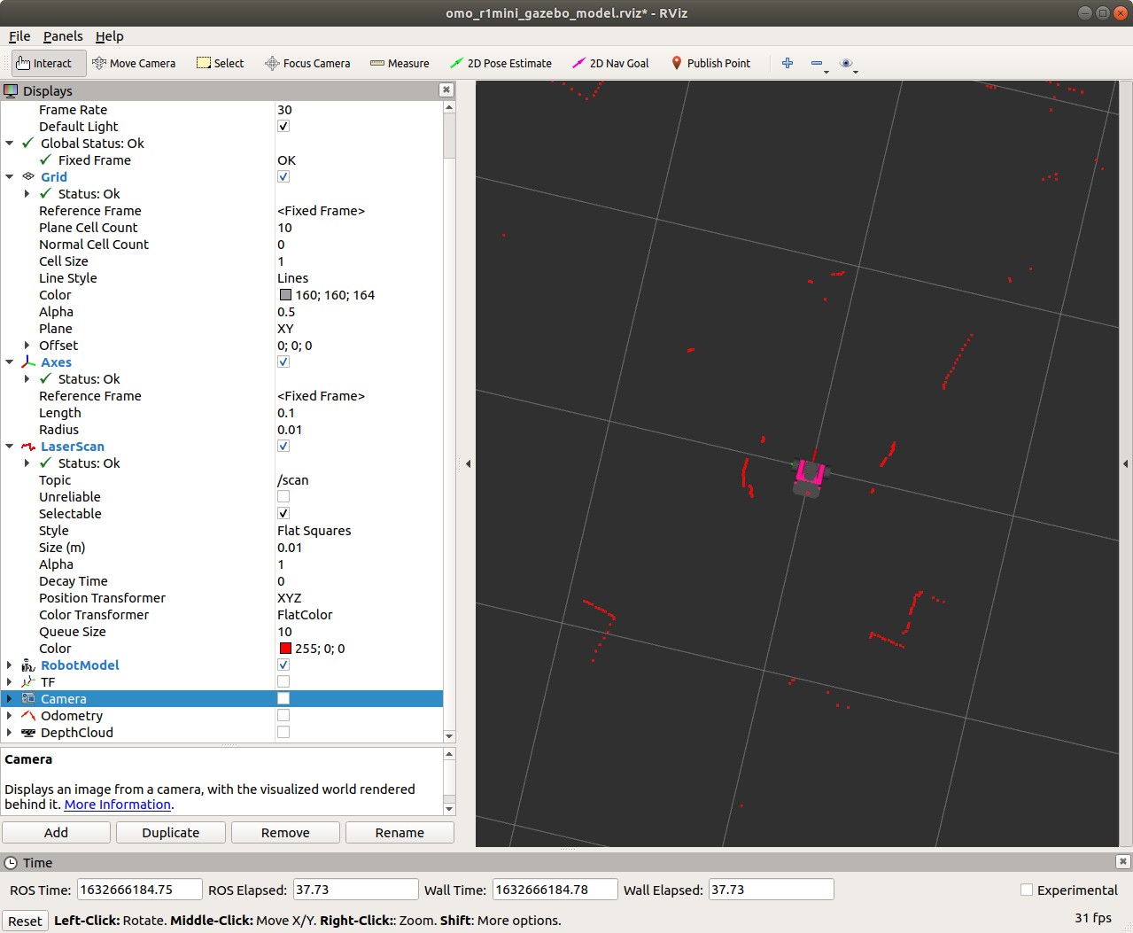Select the Publish Point tool

tap(710, 63)
